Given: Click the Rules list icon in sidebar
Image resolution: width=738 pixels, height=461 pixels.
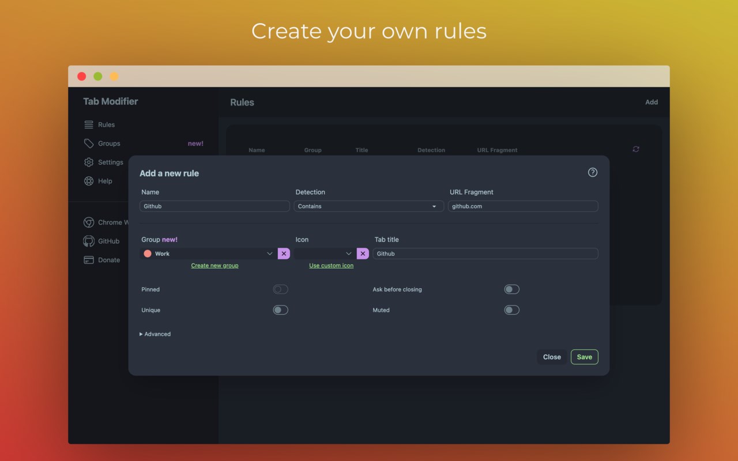Looking at the screenshot, I should point(89,124).
